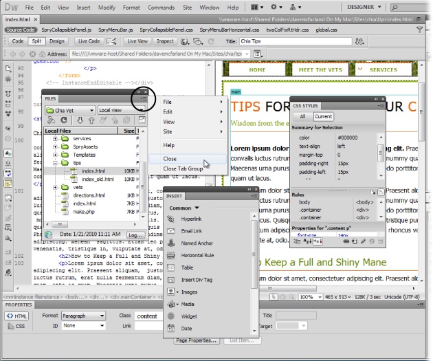The image size is (433, 361).
Task: Click Page Properties... button
Action: [197, 340]
